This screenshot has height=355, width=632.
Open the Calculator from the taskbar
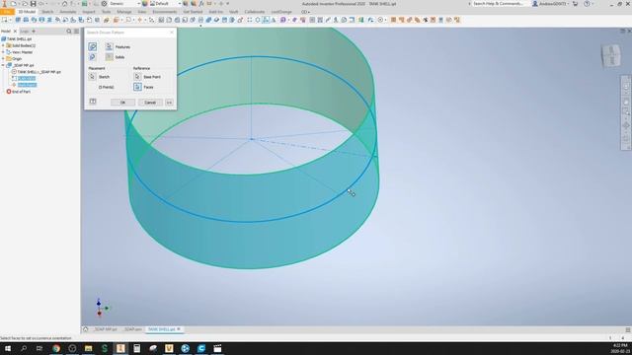(x=136, y=348)
